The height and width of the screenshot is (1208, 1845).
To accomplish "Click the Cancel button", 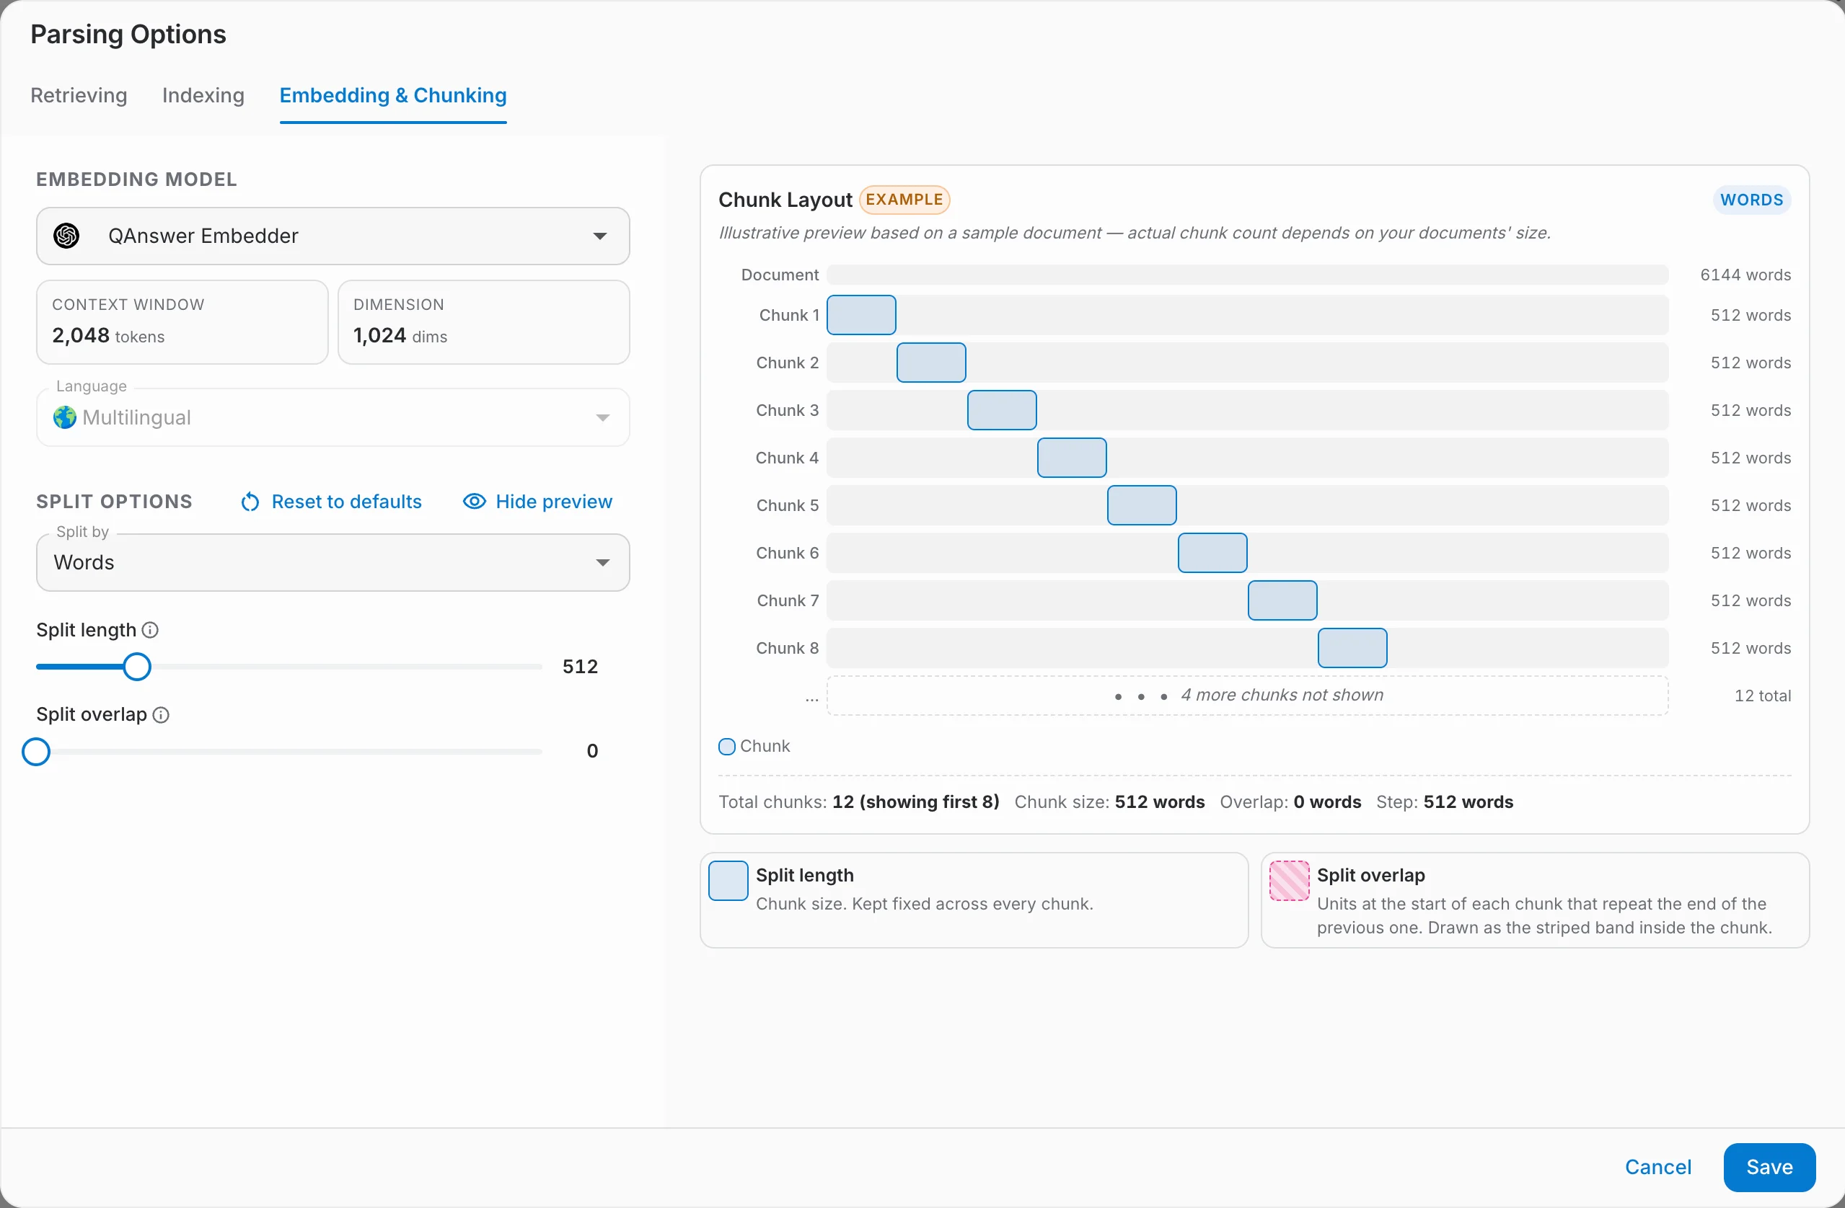I will (1657, 1166).
